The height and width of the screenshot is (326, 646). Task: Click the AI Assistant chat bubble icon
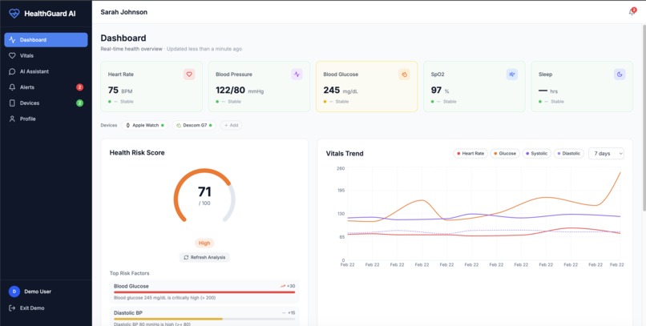pyautogui.click(x=12, y=71)
